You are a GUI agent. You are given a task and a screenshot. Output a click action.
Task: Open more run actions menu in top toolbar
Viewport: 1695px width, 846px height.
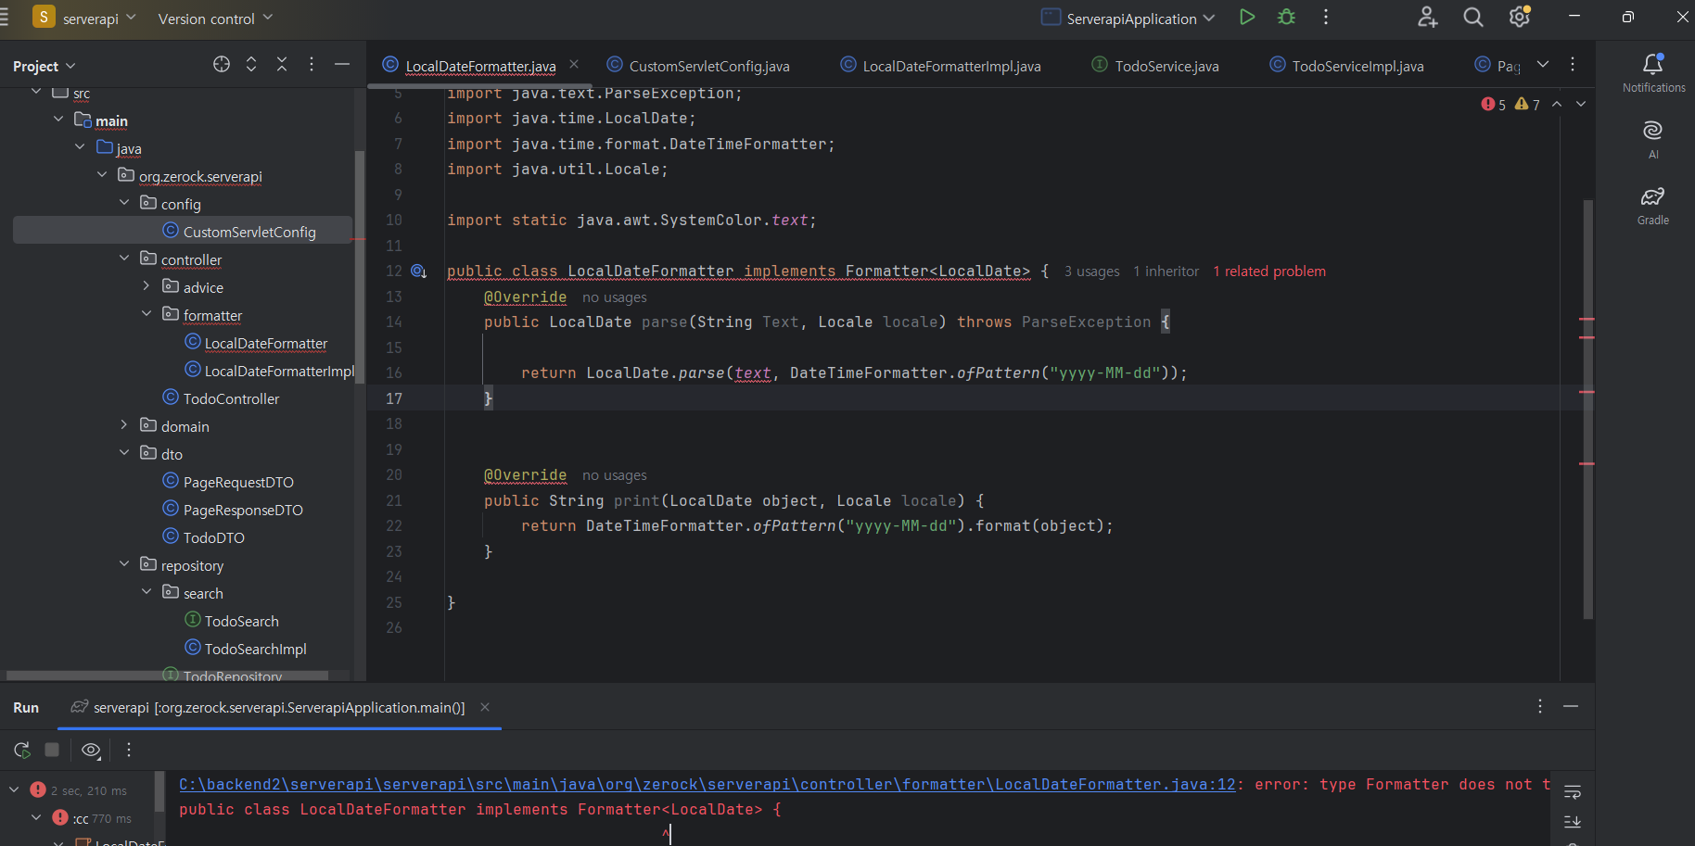pos(1326,18)
